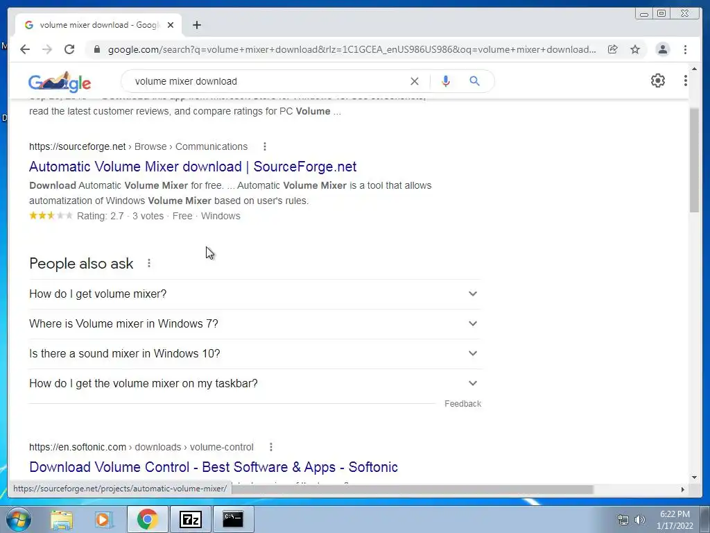Screen dimensions: 710x533
Task: Close the volume mixer download tab
Action: tap(171, 25)
